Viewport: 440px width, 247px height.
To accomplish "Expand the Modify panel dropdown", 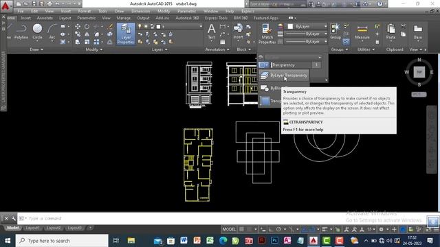I will click(x=94, y=49).
